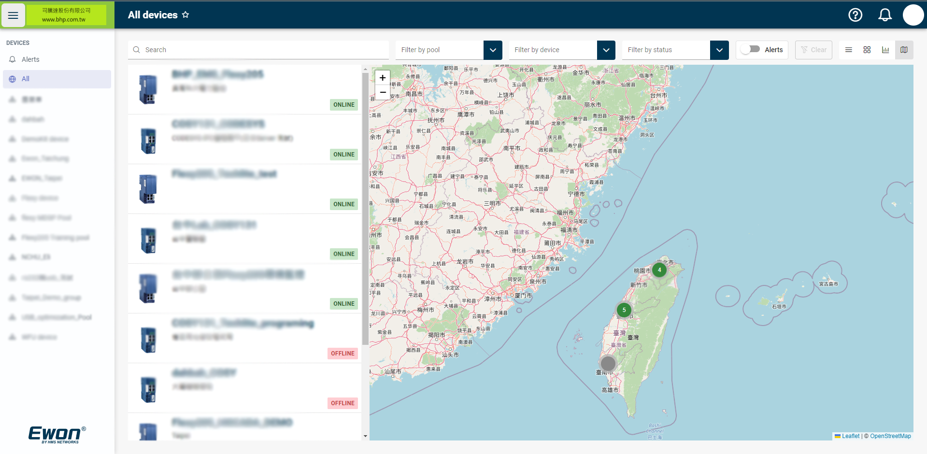Select the first device thumbnail in list

tap(148, 89)
